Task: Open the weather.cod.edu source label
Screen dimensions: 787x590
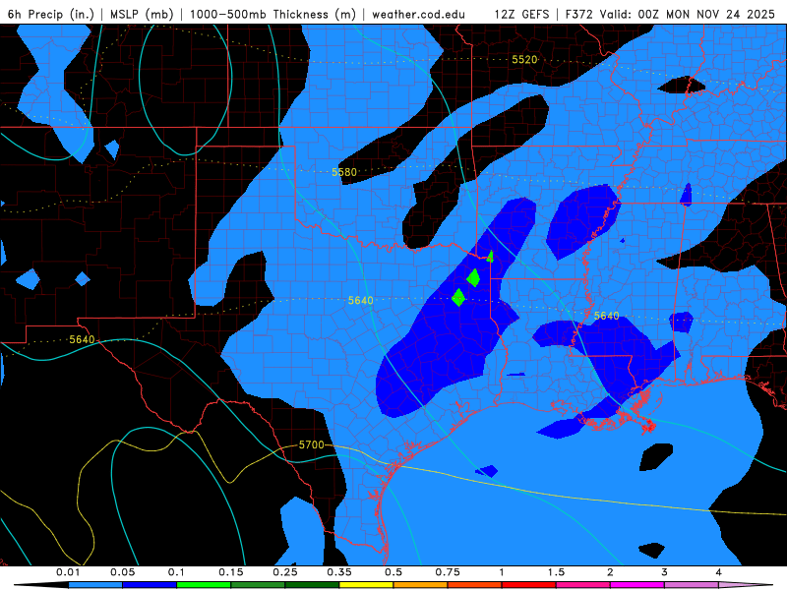Action: point(419,14)
